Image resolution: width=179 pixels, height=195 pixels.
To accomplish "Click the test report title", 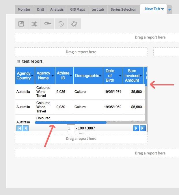I will coord(32,62).
